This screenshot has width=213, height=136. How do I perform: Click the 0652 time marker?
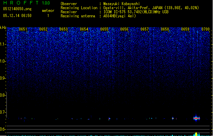pyautogui.click(x=43, y=29)
